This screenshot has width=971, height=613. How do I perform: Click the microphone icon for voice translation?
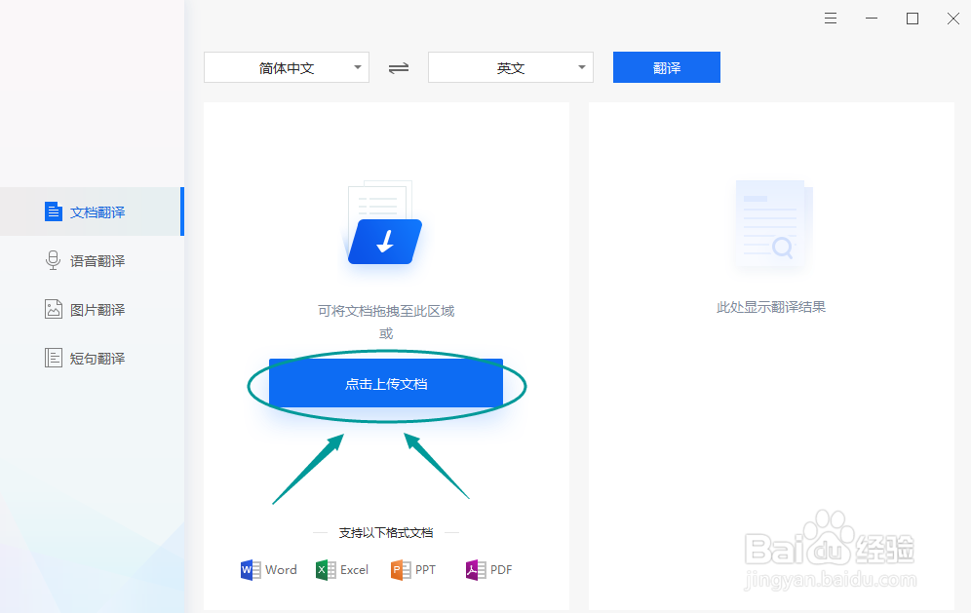pos(54,260)
